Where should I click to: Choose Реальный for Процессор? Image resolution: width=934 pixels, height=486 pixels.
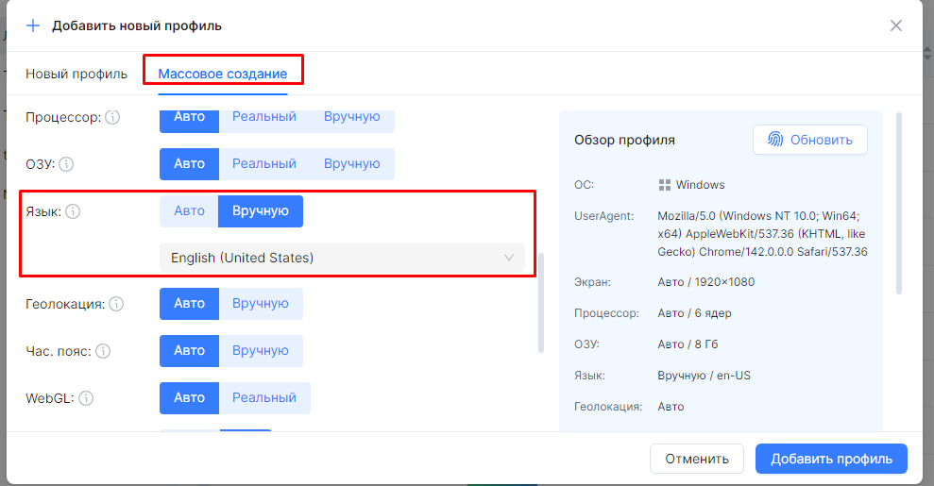[264, 117]
